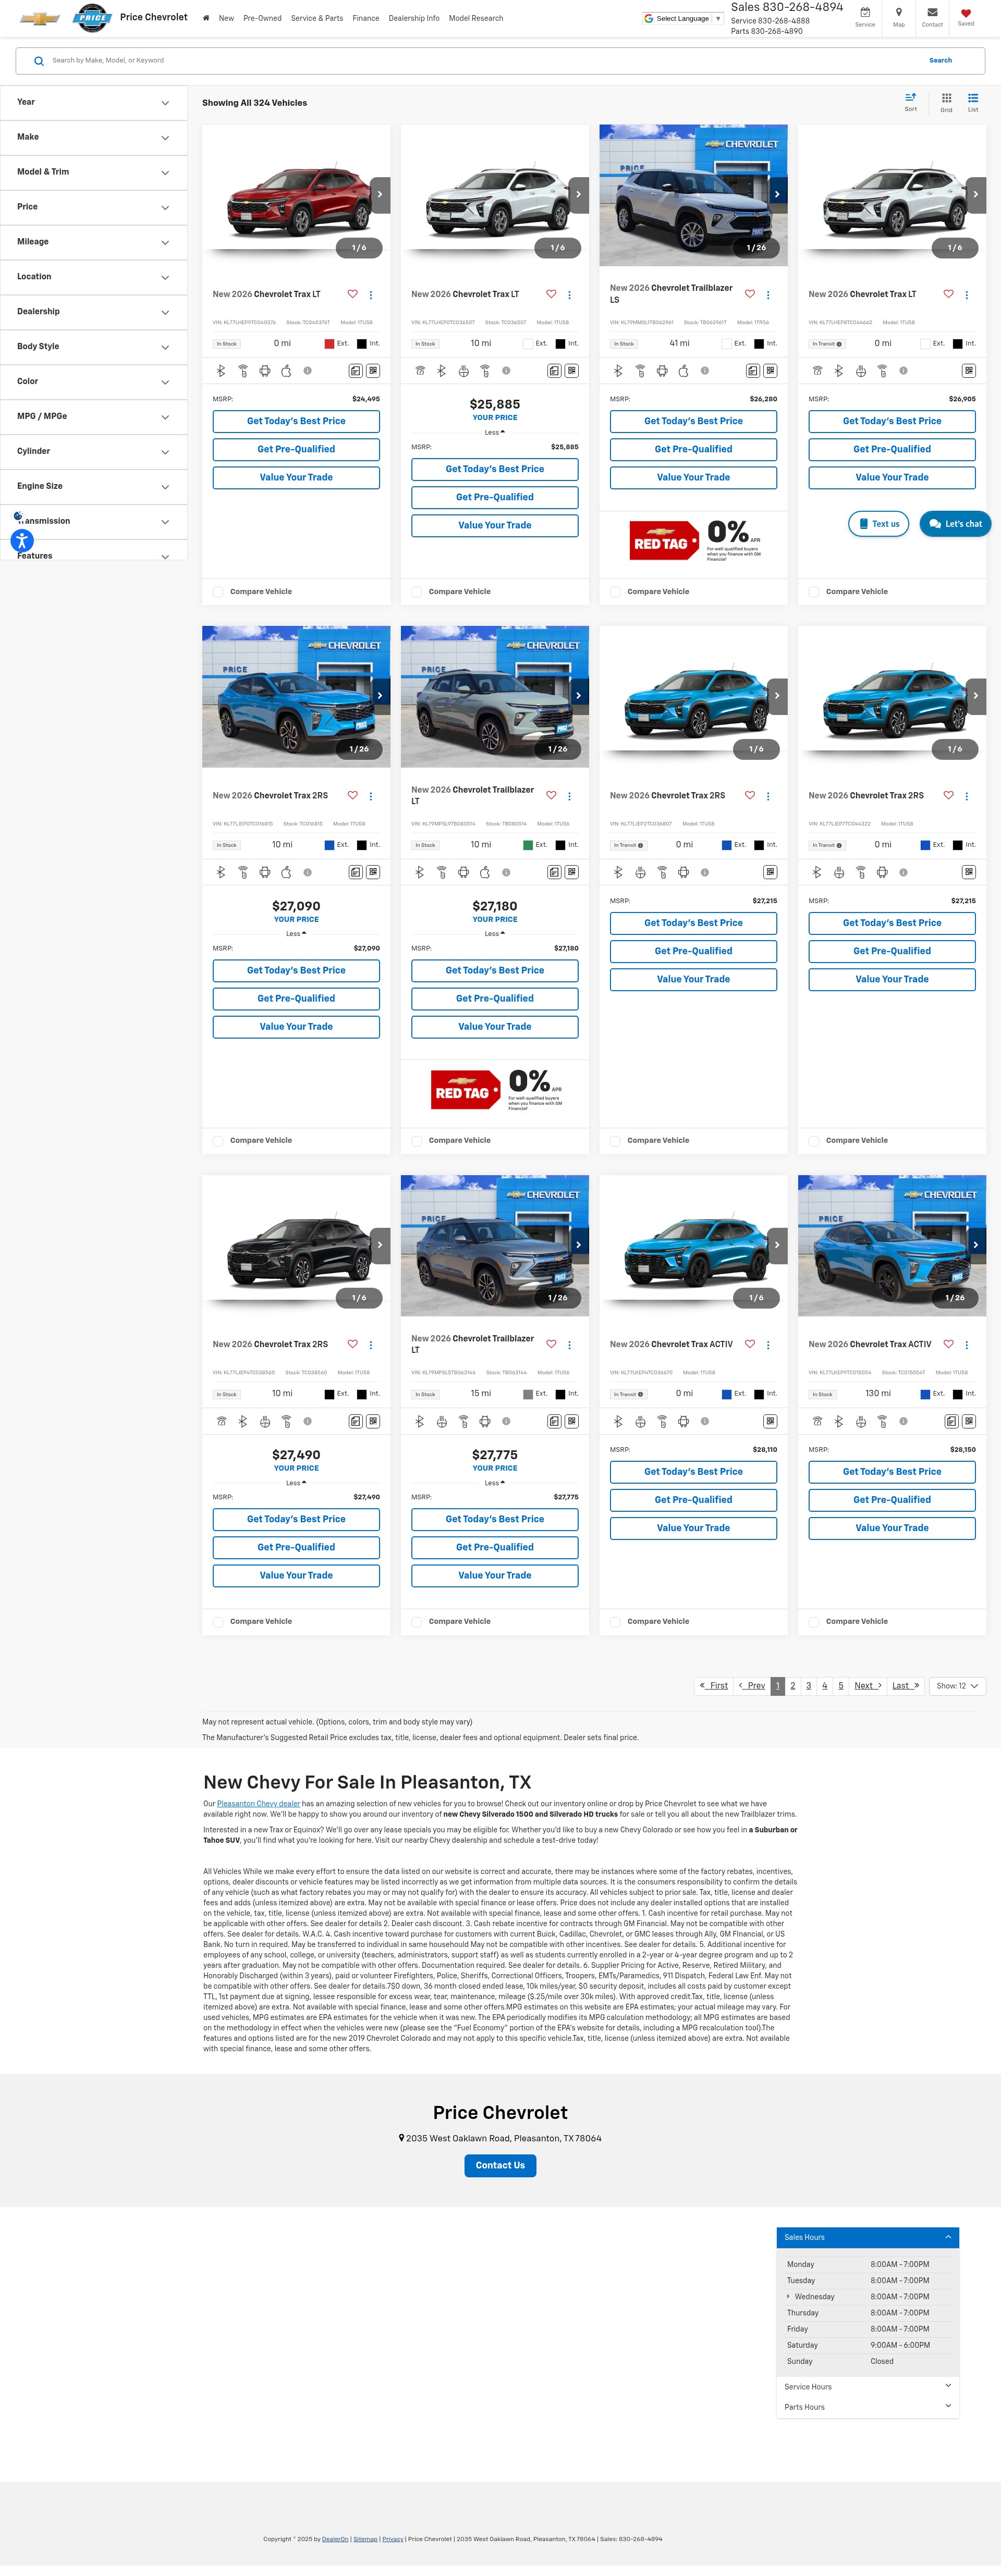Click the Contact Us button
Image resolution: width=1001 pixels, height=2576 pixels.
pos(500,2165)
